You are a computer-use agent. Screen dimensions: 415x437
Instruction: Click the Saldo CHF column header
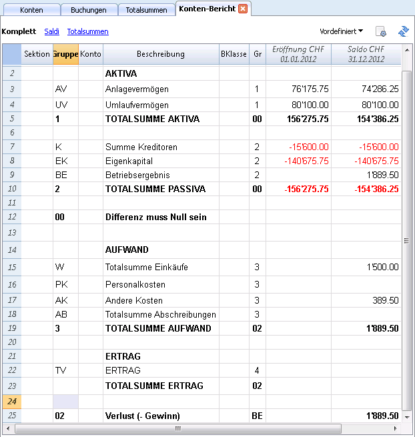[x=366, y=54]
